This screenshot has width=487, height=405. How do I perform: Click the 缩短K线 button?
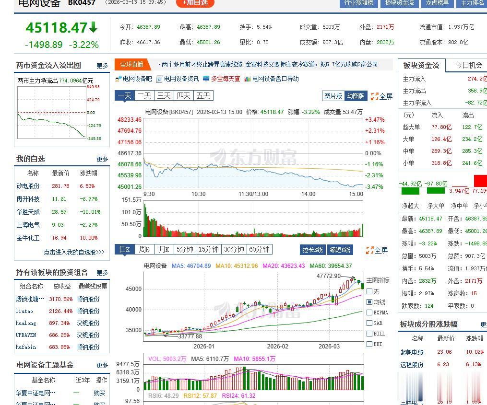340,250
